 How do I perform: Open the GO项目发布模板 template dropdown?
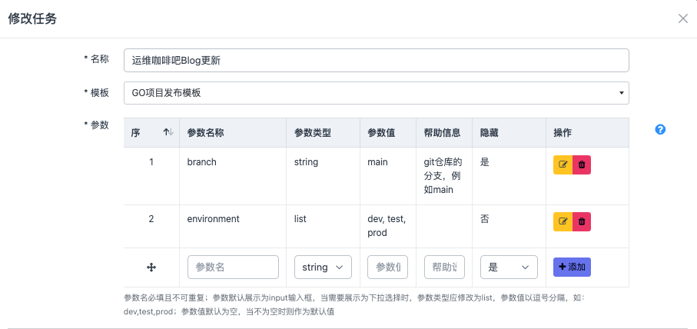point(376,93)
